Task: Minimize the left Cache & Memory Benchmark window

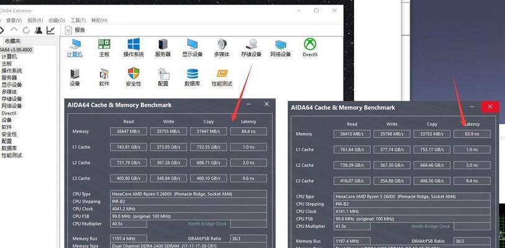Action: point(248,105)
